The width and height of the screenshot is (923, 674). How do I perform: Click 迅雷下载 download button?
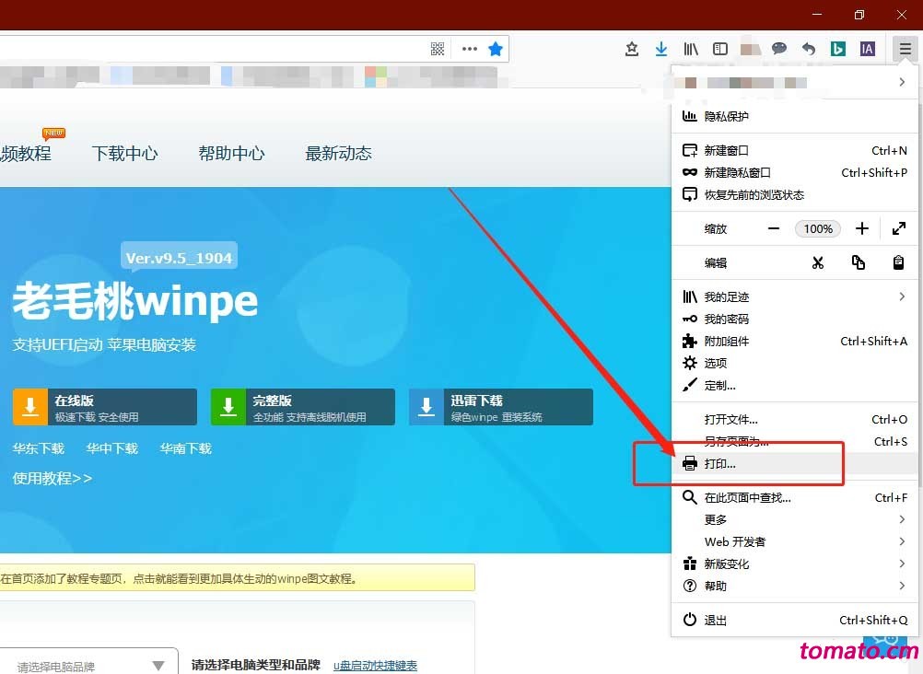pyautogui.click(x=501, y=407)
